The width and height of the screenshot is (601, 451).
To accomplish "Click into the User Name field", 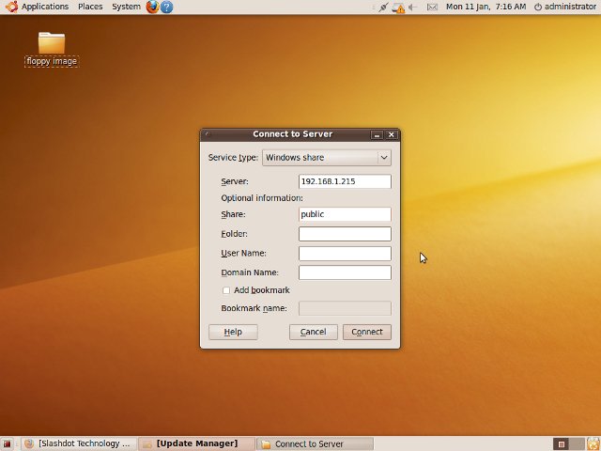I will (345, 254).
